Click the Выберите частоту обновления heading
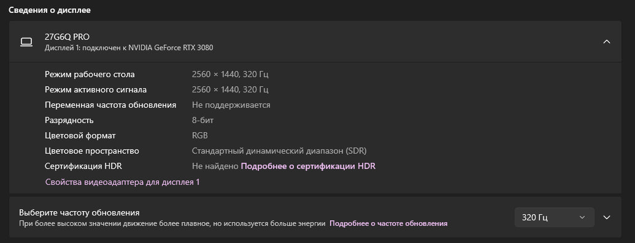 tap(79, 212)
